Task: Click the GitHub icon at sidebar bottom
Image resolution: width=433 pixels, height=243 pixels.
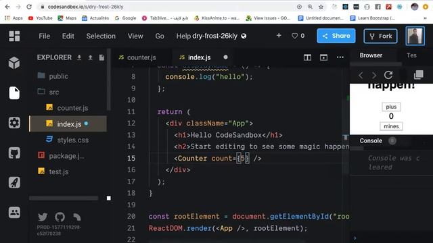Action: (x=60, y=217)
